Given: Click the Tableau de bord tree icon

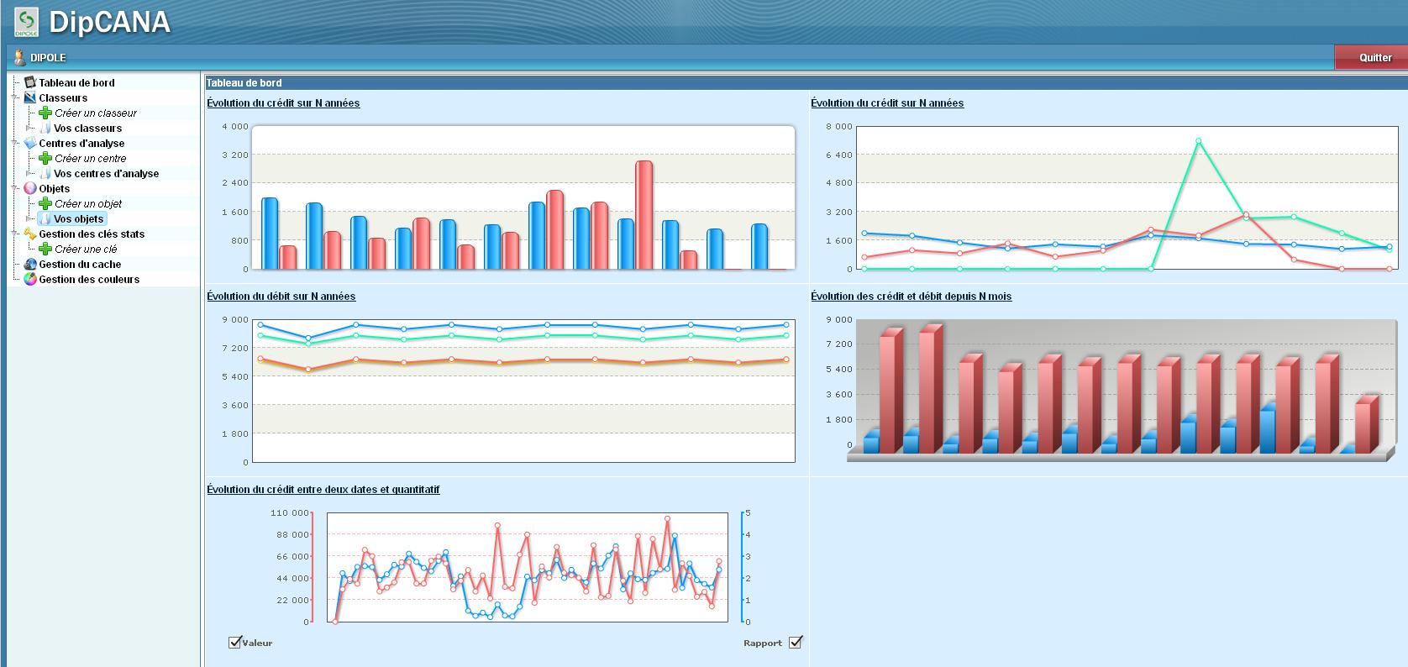Looking at the screenshot, I should tap(30, 82).
